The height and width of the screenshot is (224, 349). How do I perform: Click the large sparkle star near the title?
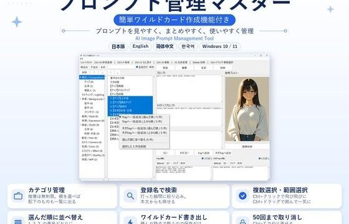coord(17,22)
